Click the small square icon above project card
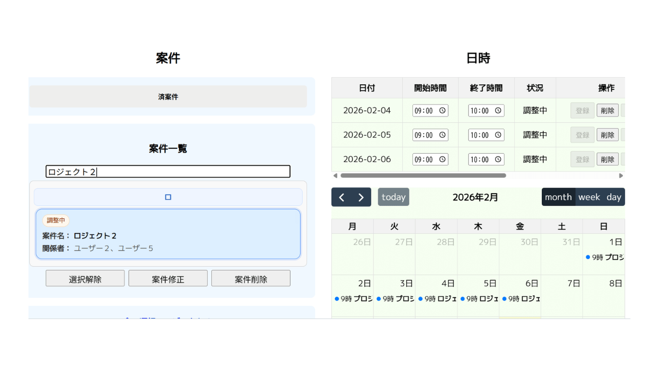This screenshot has width=659, height=370. click(168, 197)
